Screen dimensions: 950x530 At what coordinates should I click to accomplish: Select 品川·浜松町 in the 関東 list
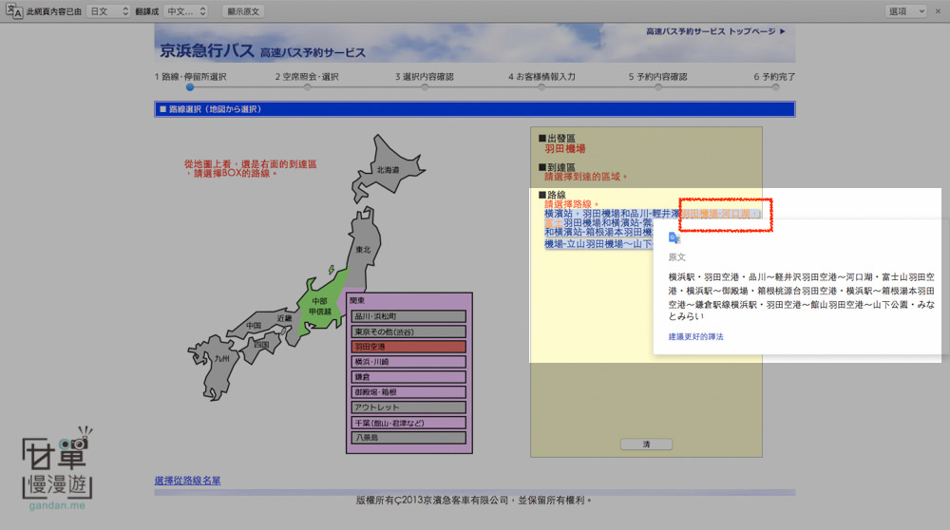[x=408, y=317]
